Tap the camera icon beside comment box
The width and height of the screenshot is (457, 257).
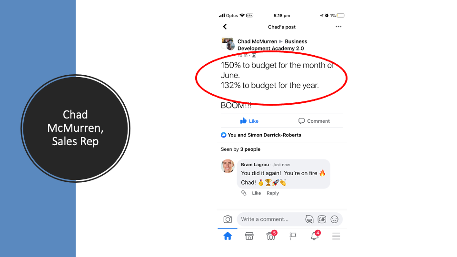coord(228,219)
